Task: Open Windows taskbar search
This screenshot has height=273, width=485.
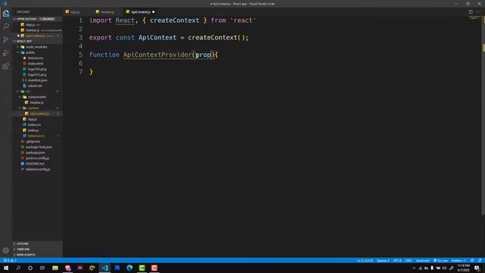Action: pyautogui.click(x=18, y=268)
